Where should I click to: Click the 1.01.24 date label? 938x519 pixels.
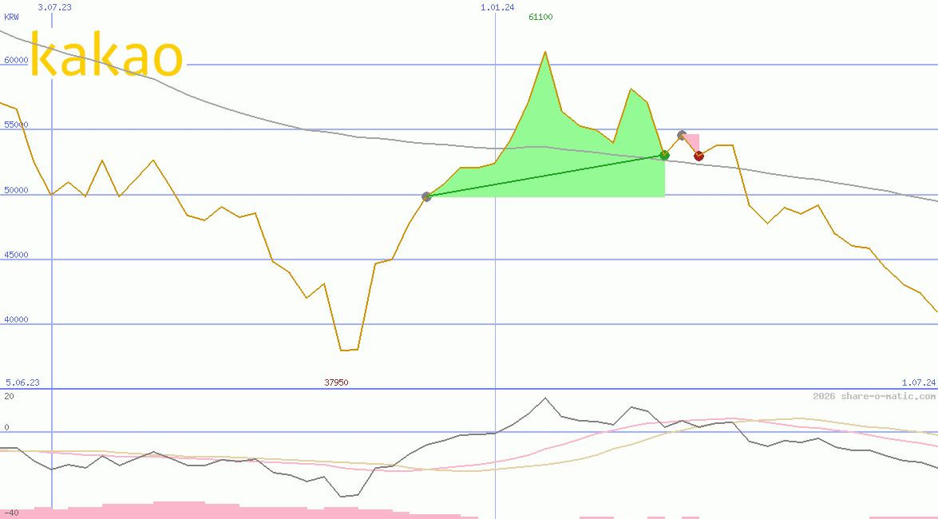[497, 7]
